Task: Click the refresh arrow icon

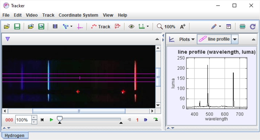Action: click(x=253, y=27)
